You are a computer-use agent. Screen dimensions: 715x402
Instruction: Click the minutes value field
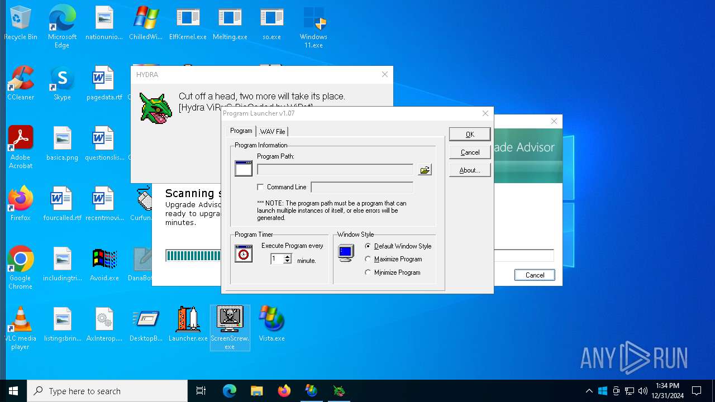pos(277,259)
